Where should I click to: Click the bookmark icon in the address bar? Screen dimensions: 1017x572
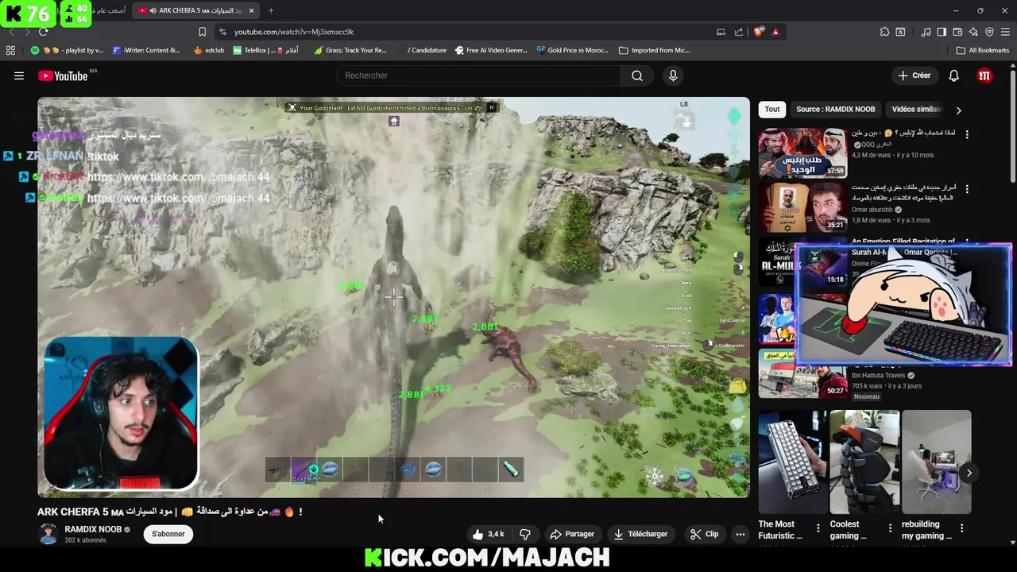(202, 32)
